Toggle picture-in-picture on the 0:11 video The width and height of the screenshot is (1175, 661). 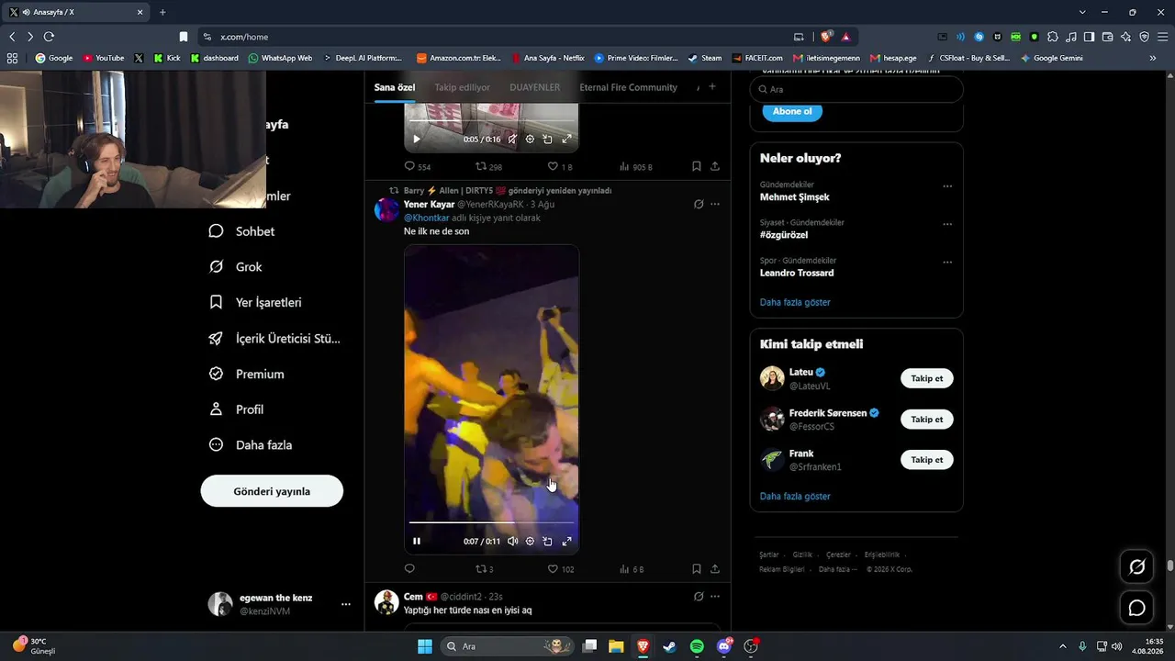(547, 542)
